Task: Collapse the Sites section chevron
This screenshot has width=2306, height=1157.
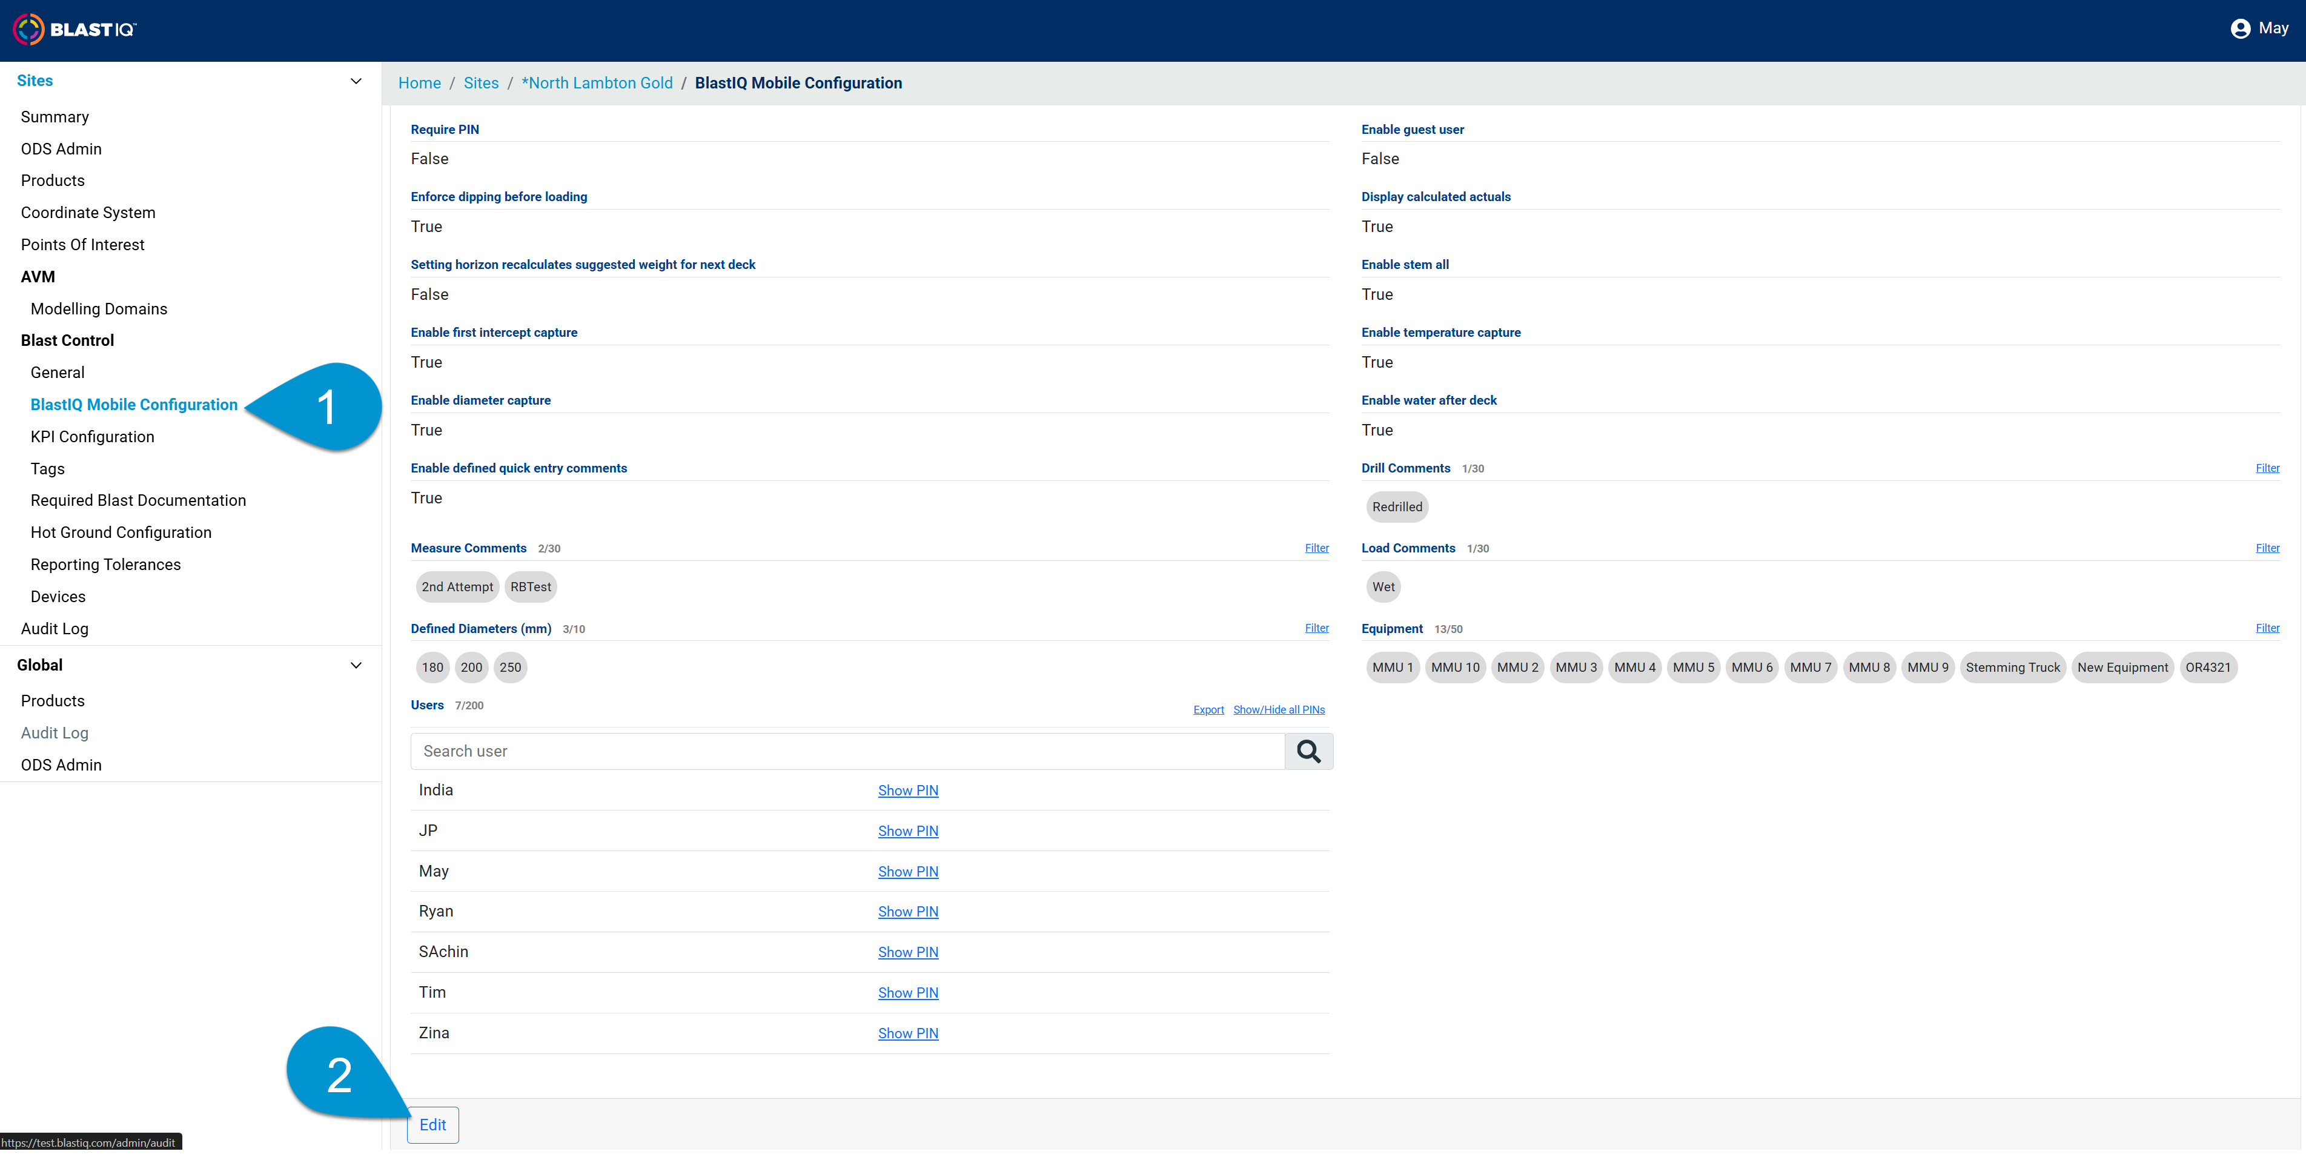Action: (356, 81)
